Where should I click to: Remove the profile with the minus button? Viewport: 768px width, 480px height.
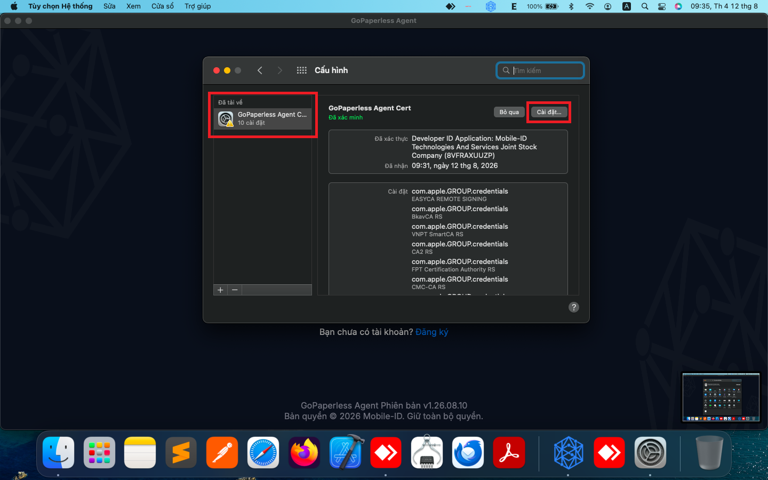pyautogui.click(x=235, y=290)
